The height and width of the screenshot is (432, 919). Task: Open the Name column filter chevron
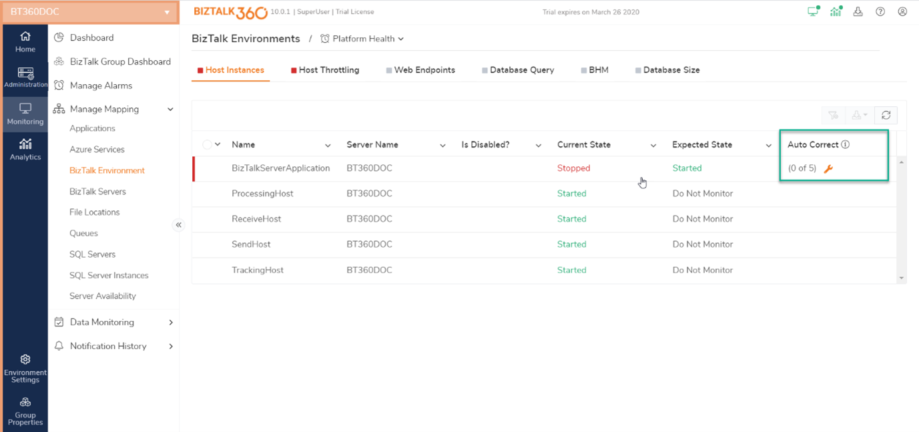pos(328,146)
